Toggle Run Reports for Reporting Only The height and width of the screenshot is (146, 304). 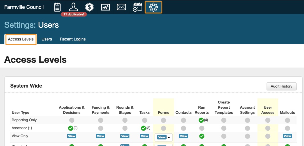[x=201, y=120]
